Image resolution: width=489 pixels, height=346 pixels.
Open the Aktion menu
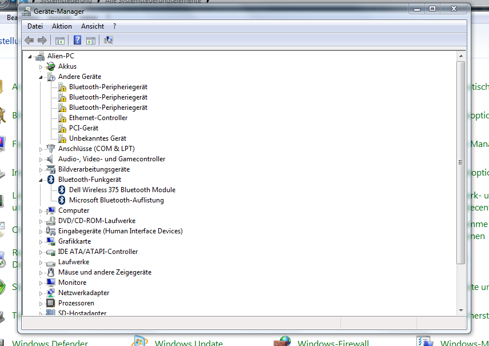62,26
